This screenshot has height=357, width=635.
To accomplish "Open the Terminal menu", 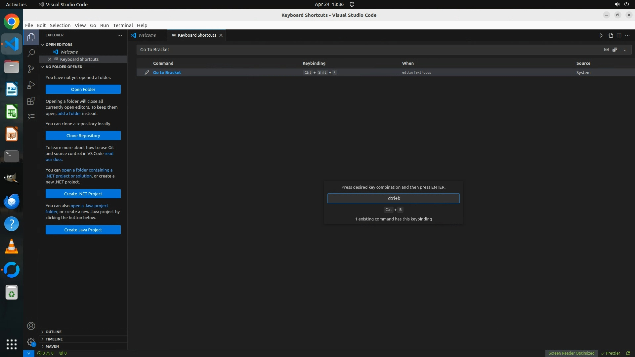I will [x=123, y=25].
